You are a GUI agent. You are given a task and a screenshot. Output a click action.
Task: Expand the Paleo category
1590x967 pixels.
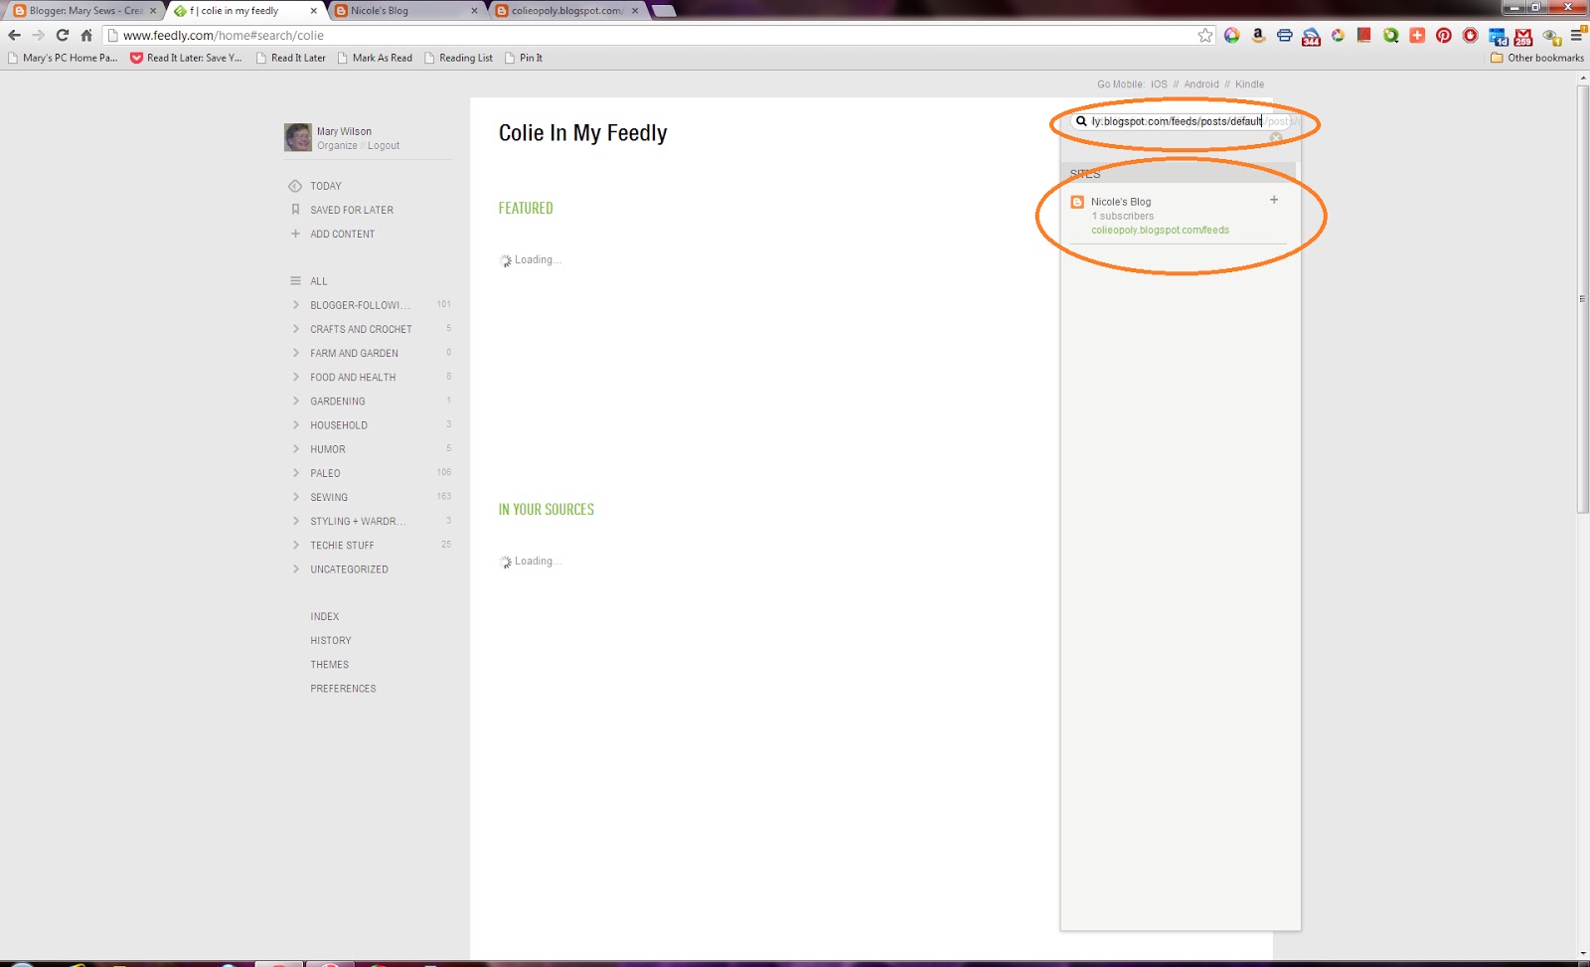[295, 473]
